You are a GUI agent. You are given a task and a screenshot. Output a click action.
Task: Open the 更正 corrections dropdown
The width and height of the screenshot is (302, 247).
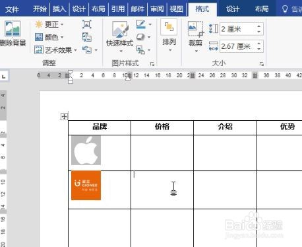(x=49, y=24)
